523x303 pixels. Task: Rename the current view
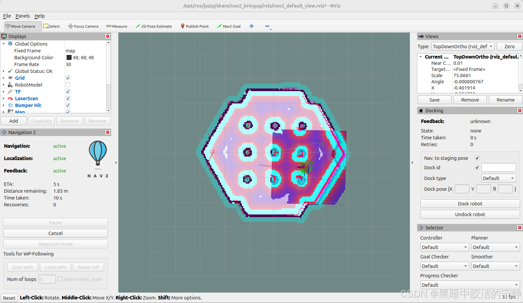click(505, 100)
